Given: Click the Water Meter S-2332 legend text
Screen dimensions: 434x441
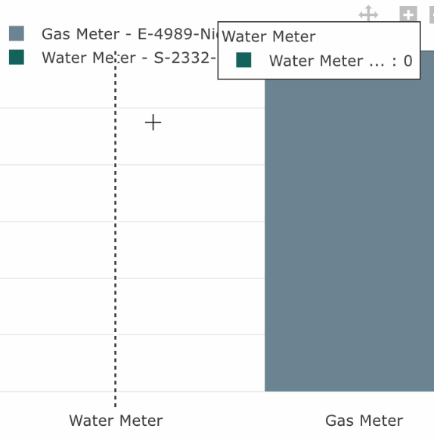Looking at the screenshot, I should click(129, 57).
